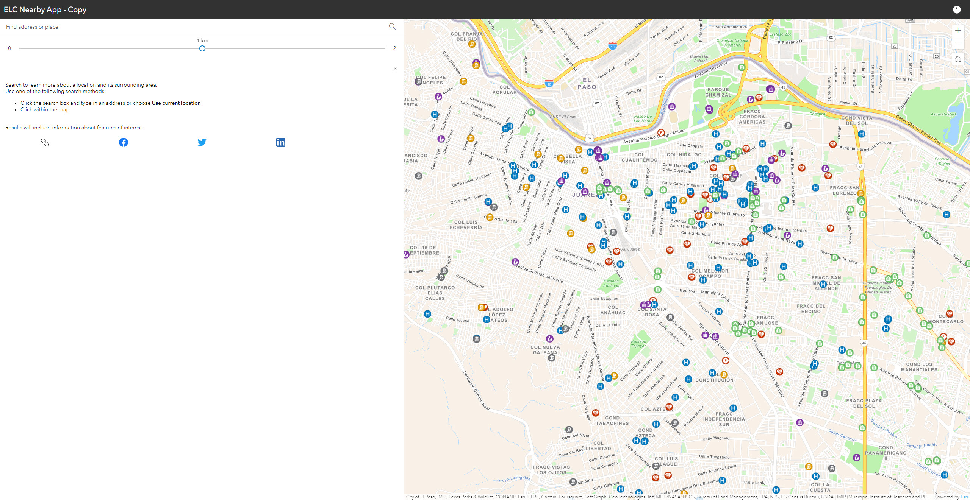Screen dimensions: 970x500
Task: Click the COL LUIS ECHEVERRÍA map label
Action: pyautogui.click(x=466, y=225)
